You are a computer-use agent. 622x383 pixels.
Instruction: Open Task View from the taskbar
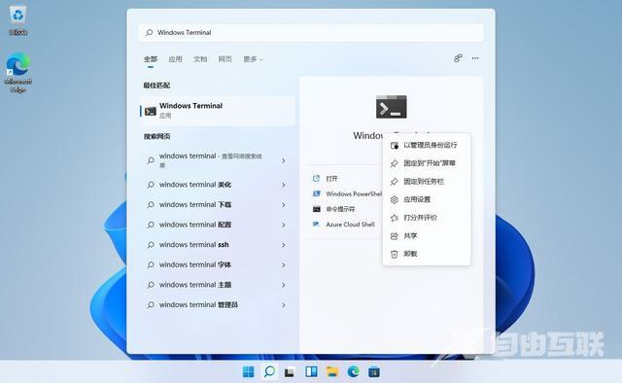coord(290,372)
